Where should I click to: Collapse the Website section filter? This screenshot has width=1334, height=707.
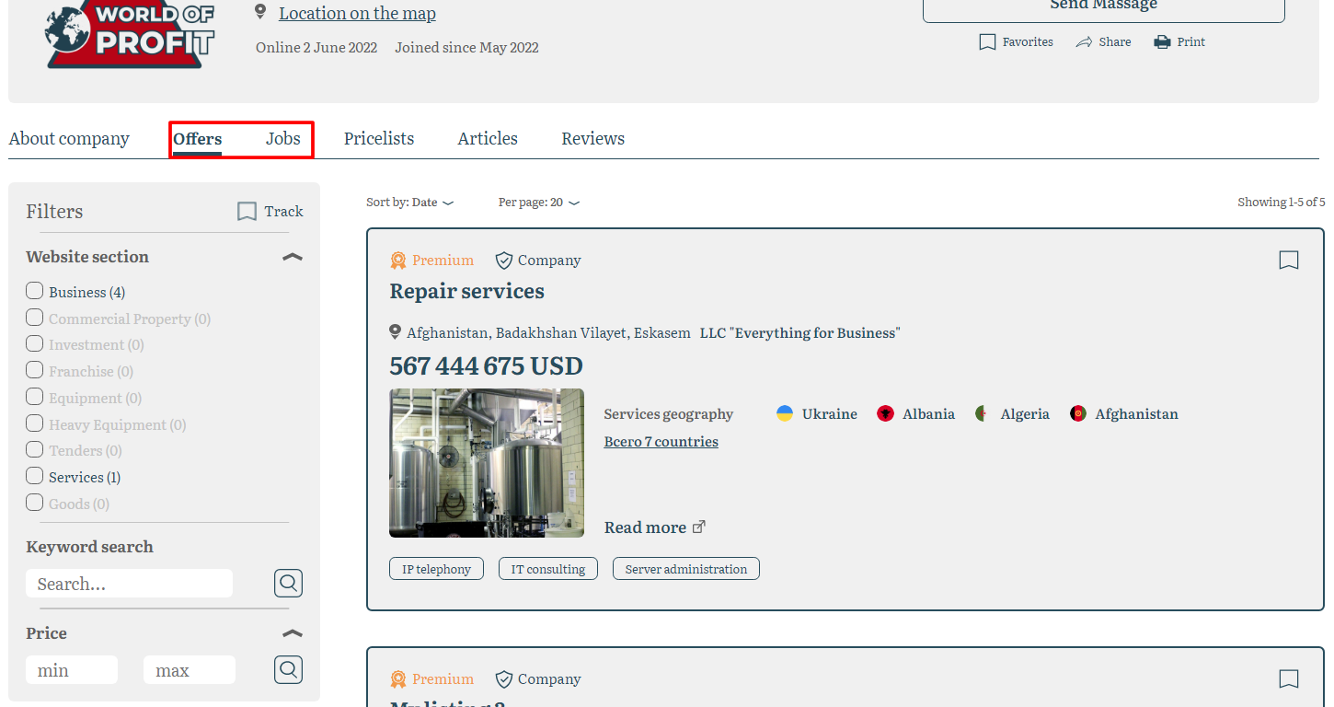tap(292, 257)
